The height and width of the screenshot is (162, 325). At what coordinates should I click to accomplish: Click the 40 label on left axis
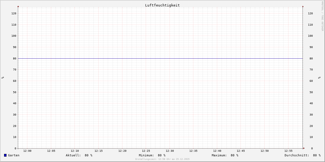click(15, 103)
